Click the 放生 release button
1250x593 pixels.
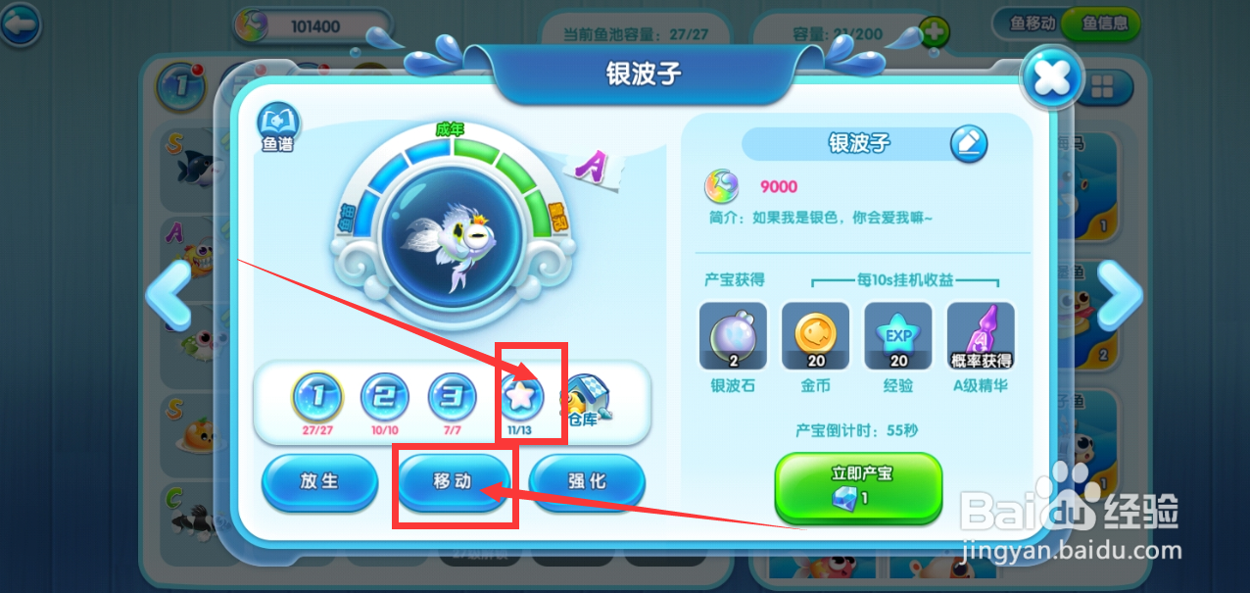click(319, 481)
